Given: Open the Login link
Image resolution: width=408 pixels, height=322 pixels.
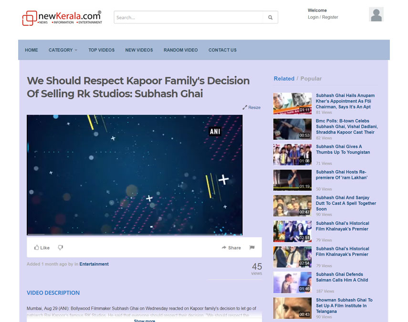Looking at the screenshot, I should pos(313,17).
